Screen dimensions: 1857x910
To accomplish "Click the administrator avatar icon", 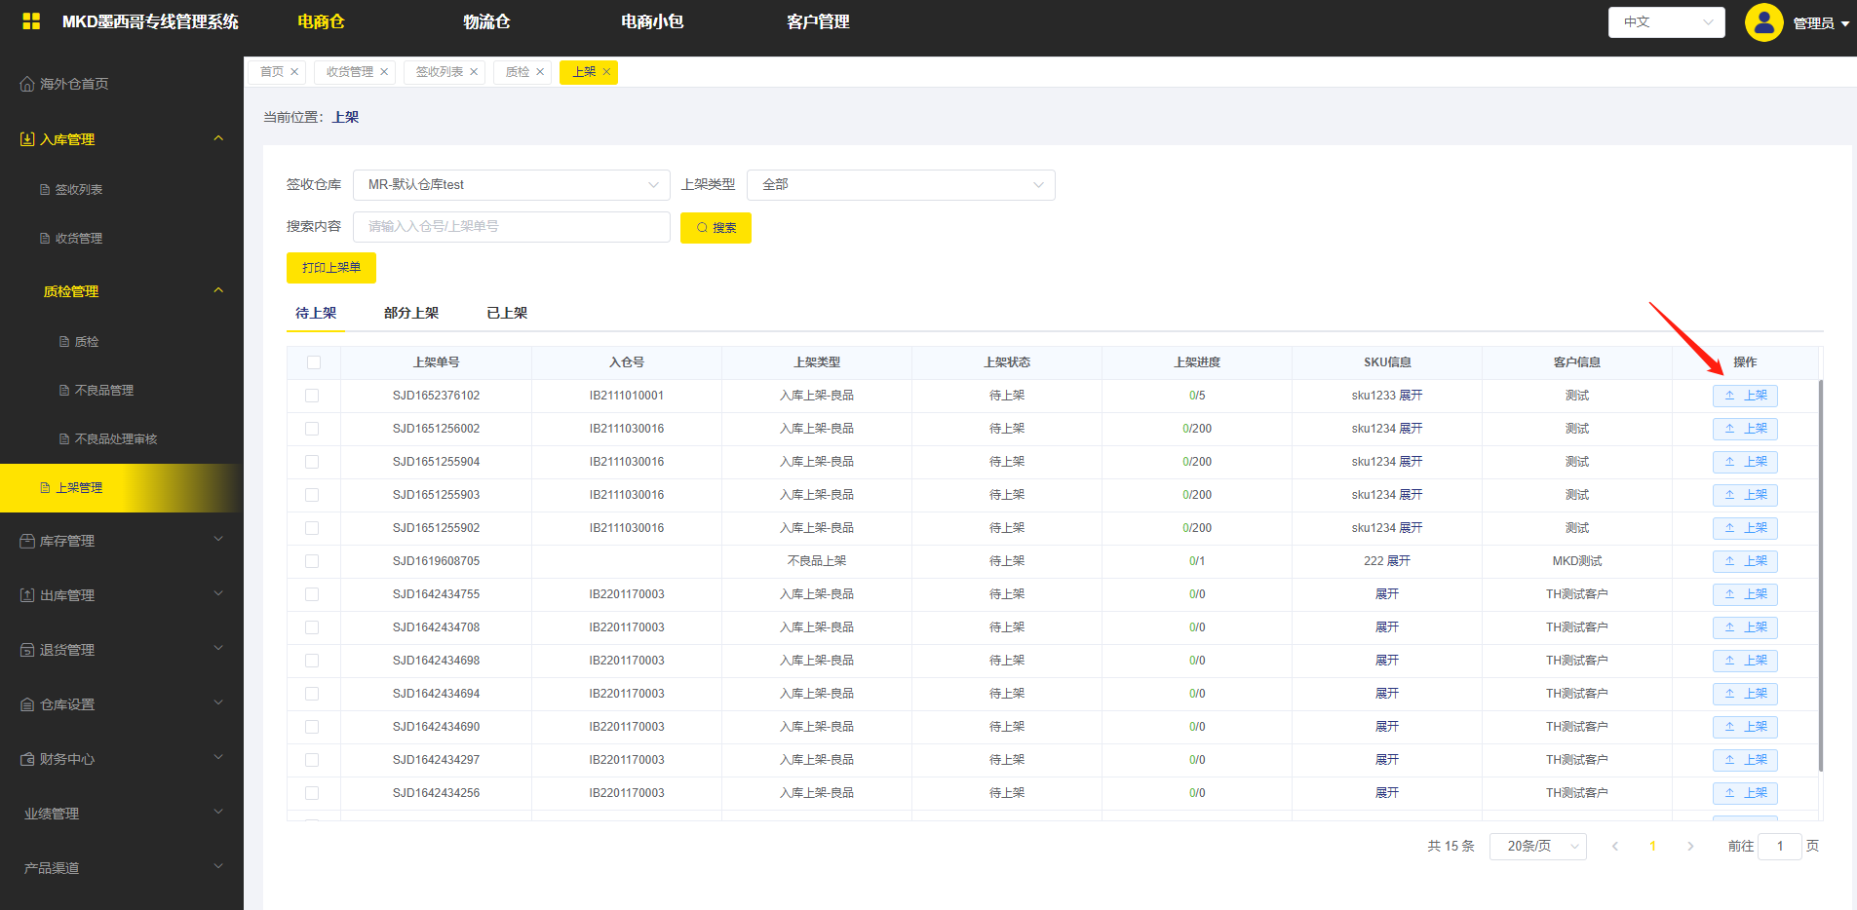I will tap(1763, 22).
